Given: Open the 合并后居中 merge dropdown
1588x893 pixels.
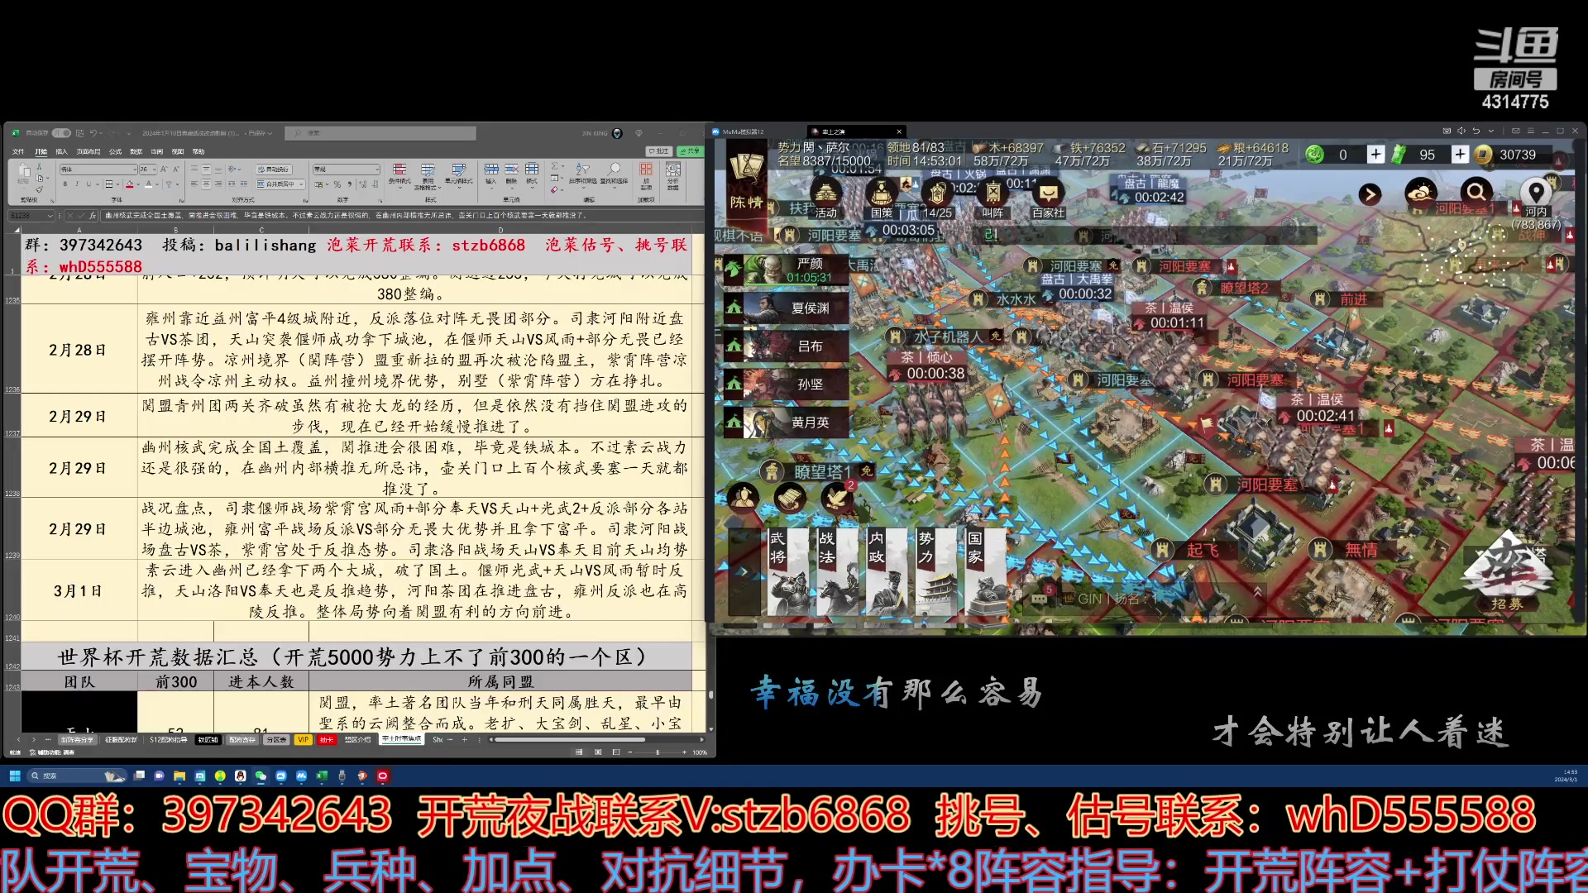Looking at the screenshot, I should [301, 184].
